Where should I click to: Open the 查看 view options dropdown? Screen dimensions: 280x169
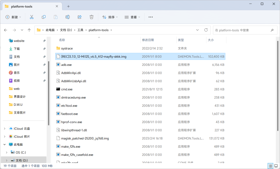(x=132, y=17)
